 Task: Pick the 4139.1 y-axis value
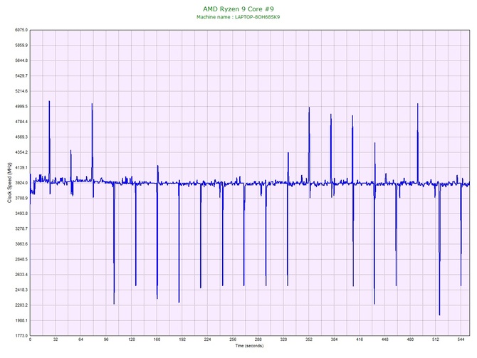point(21,167)
